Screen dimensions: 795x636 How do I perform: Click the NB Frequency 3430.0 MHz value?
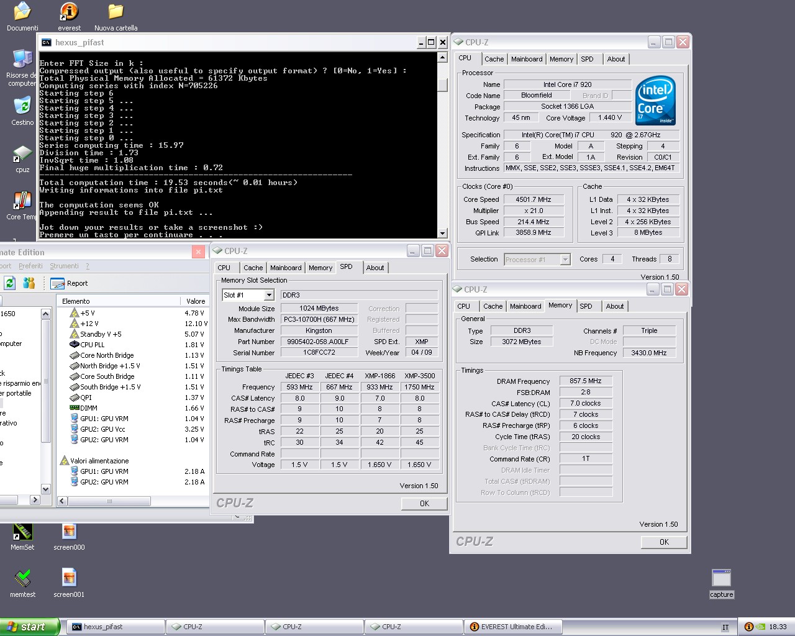[x=649, y=353]
